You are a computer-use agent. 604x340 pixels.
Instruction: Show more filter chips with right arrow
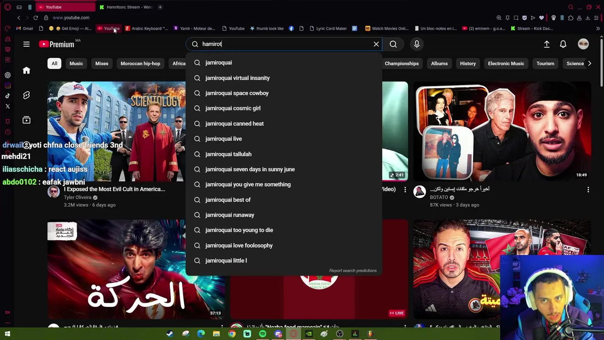pyautogui.click(x=589, y=63)
